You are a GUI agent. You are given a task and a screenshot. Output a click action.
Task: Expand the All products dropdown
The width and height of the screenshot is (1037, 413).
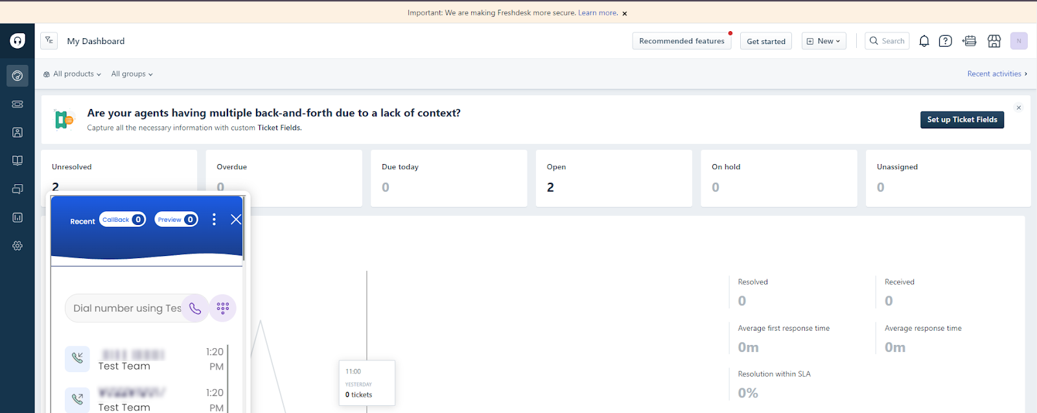(72, 74)
